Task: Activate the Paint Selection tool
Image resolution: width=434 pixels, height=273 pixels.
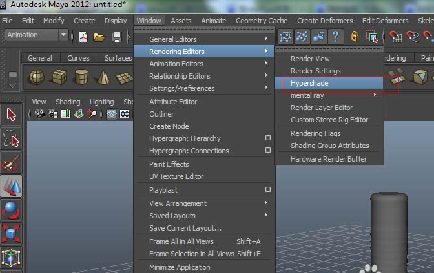Action: tap(11, 163)
